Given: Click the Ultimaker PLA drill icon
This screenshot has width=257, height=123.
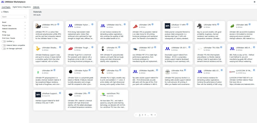Looking at the screenshot, I should click(x=103, y=72).
